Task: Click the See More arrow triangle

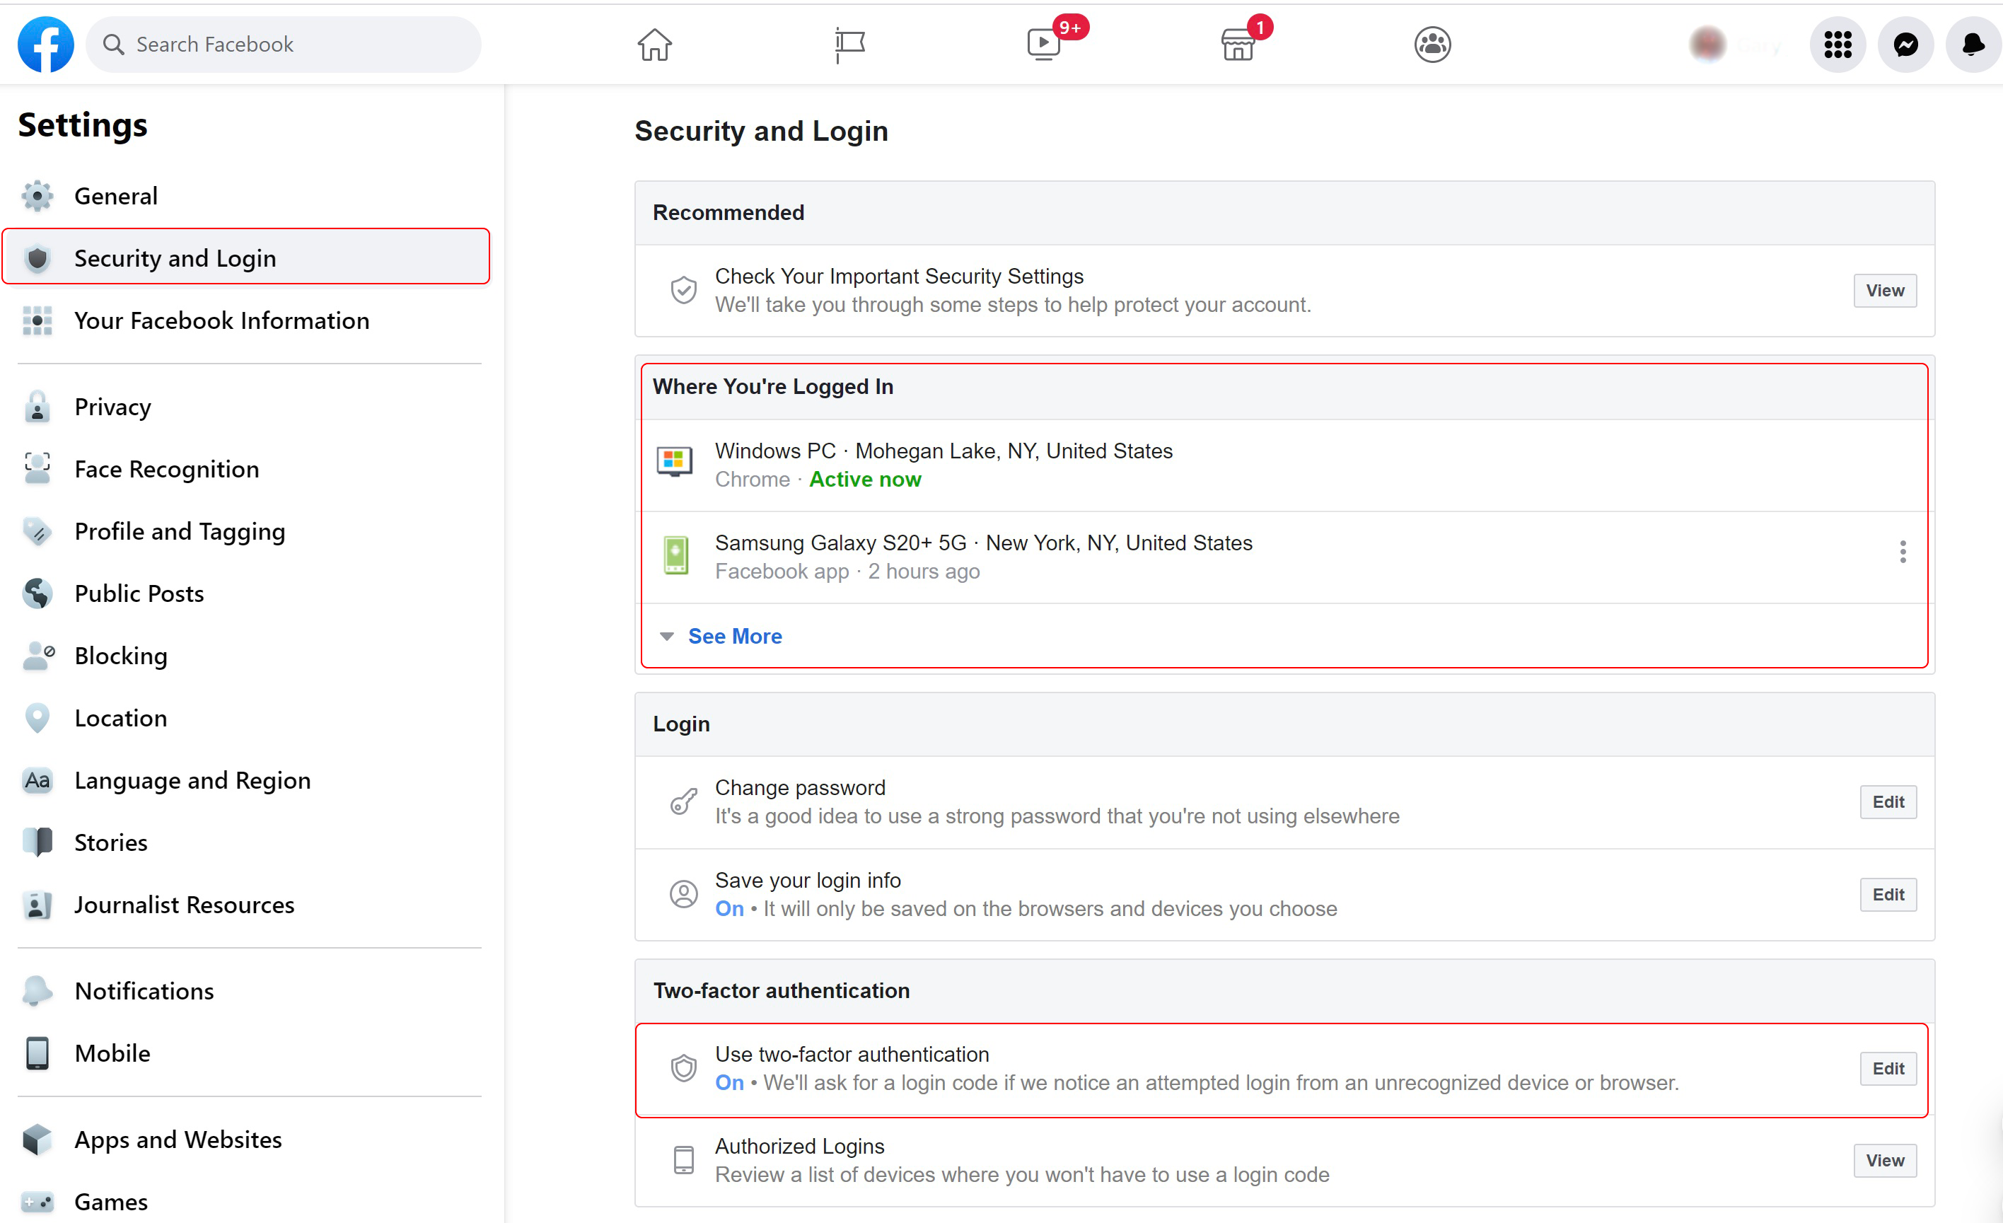Action: pos(666,636)
